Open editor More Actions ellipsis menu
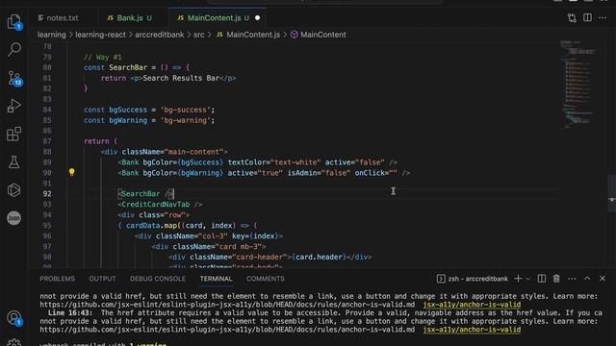This screenshot has height=346, width=616. 603,17
